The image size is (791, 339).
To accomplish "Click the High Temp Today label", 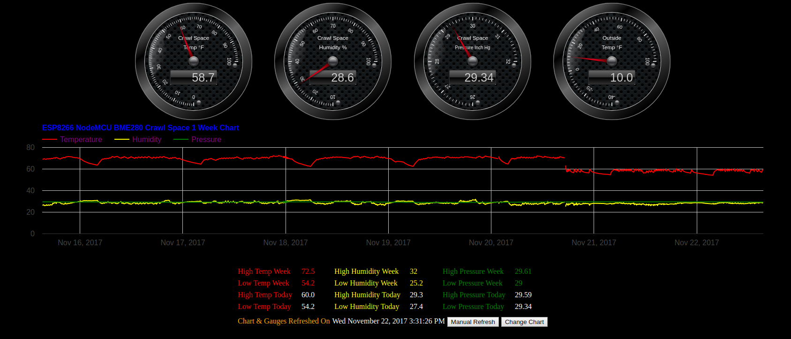I will [265, 295].
